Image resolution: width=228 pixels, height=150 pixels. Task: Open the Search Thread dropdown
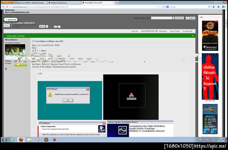pyautogui.click(x=175, y=31)
